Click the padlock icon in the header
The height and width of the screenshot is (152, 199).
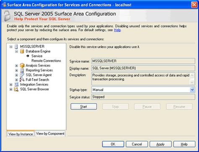pos(7,16)
